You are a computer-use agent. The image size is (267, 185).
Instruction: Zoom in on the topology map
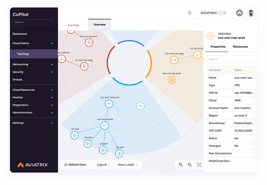pos(180,164)
